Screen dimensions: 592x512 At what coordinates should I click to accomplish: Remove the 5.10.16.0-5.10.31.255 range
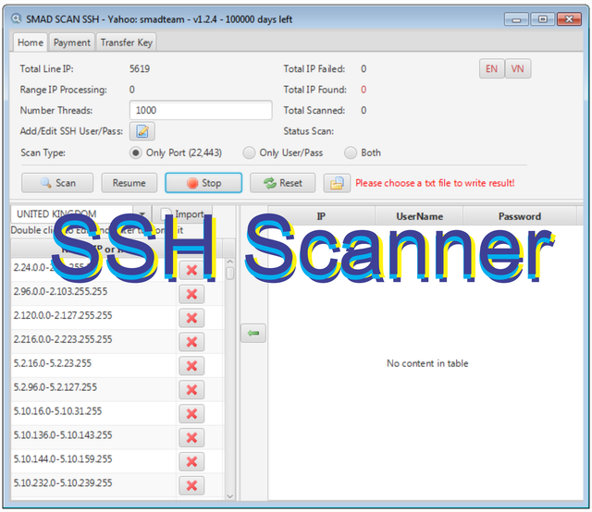coord(191,414)
